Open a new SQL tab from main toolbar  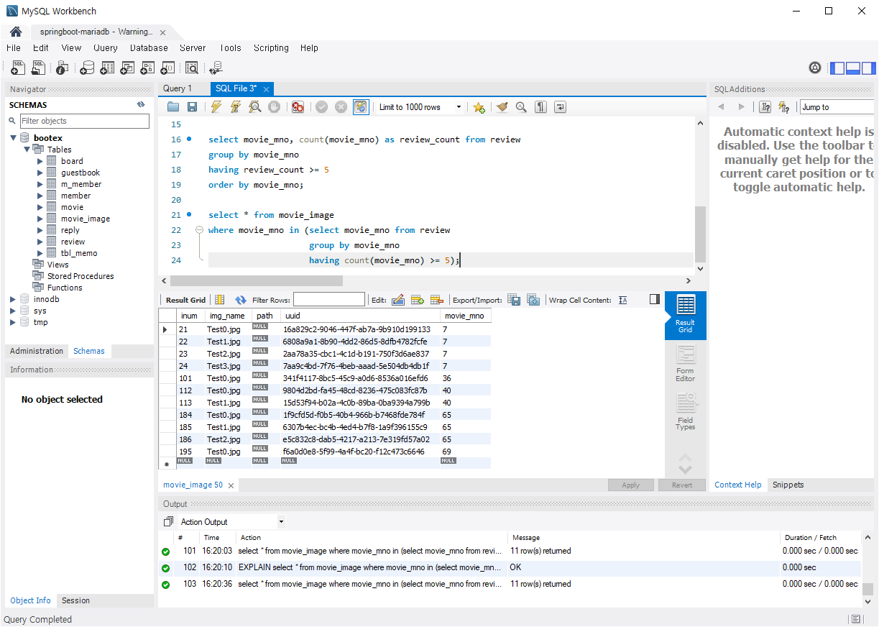coord(19,68)
